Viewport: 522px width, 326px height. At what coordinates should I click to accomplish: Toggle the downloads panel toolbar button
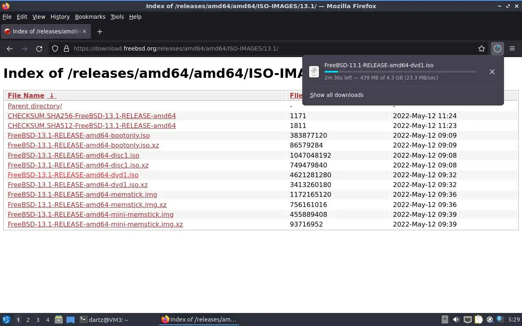click(x=497, y=48)
